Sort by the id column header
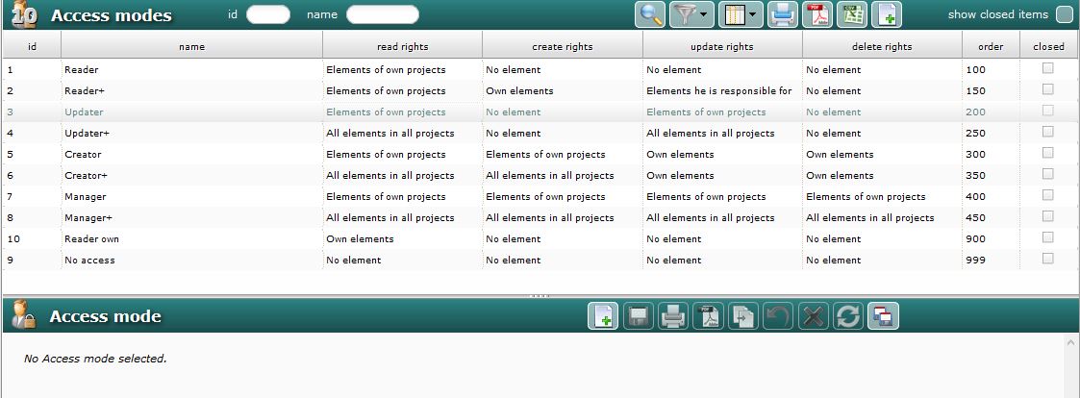Screen dimensions: 1080x398 tap(33, 47)
